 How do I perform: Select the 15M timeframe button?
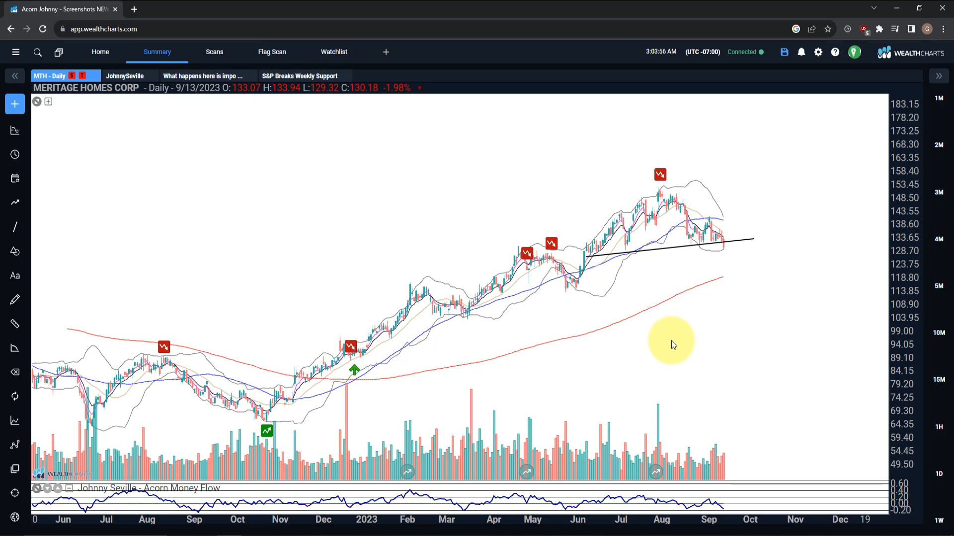pos(939,380)
